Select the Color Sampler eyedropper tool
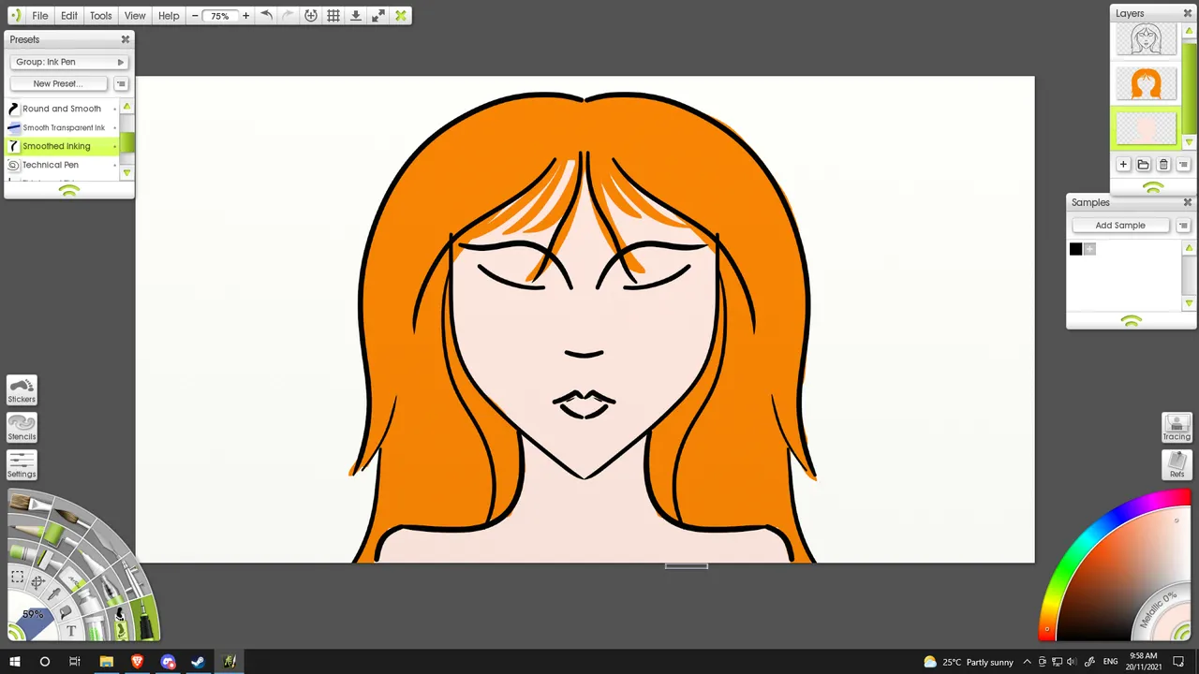The image size is (1199, 674). pyautogui.click(x=54, y=593)
